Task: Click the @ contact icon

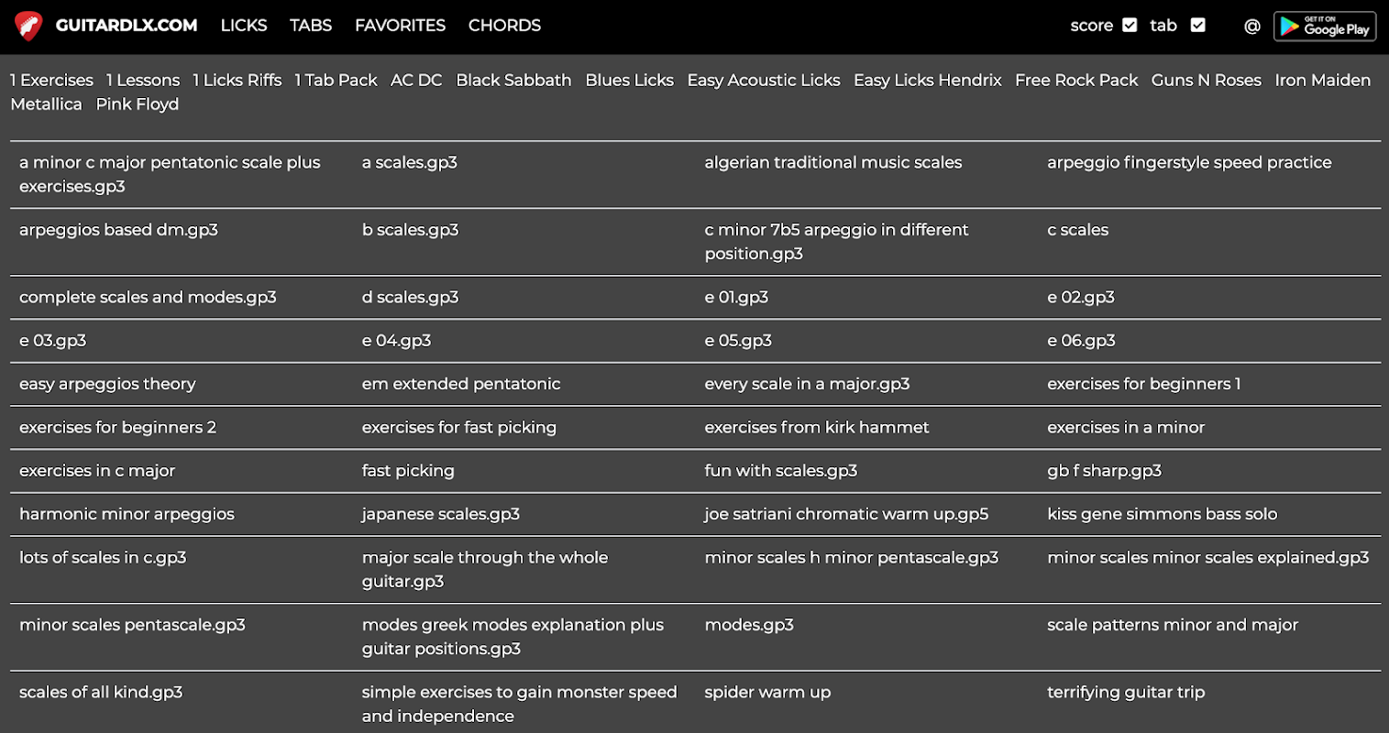Action: click(x=1251, y=26)
